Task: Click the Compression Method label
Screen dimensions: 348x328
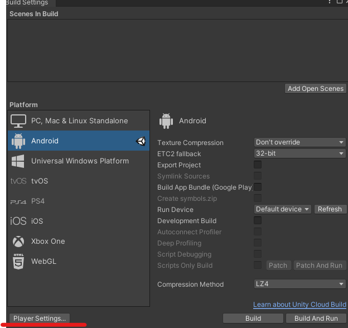Action: [x=190, y=284]
